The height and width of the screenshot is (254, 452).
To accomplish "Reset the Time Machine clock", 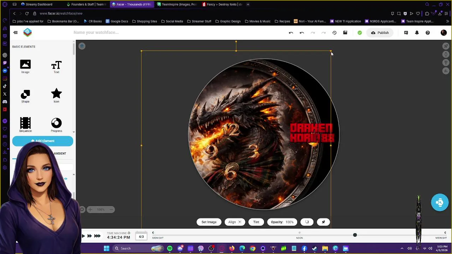I will point(129,233).
